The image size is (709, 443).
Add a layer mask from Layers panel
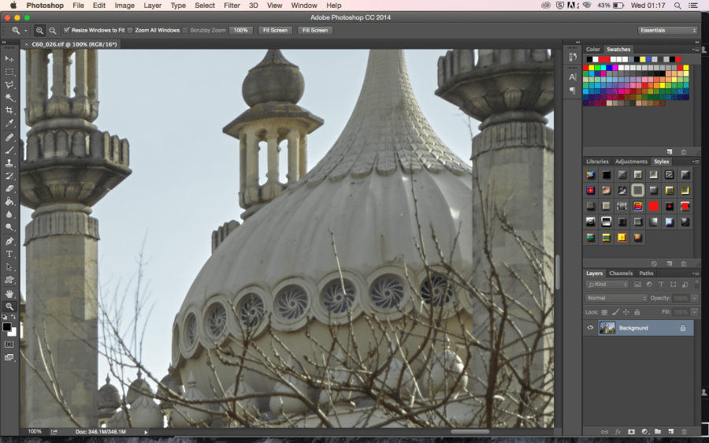(632, 432)
